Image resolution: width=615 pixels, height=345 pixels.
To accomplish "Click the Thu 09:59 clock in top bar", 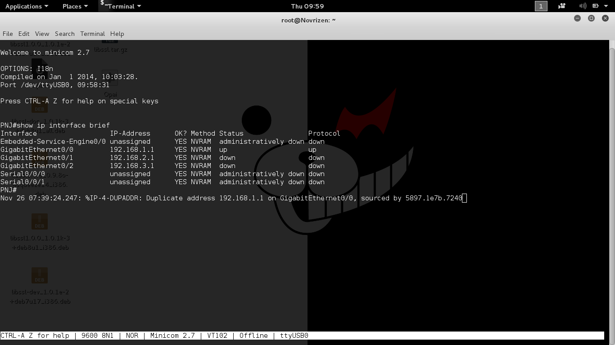I will coord(307,6).
